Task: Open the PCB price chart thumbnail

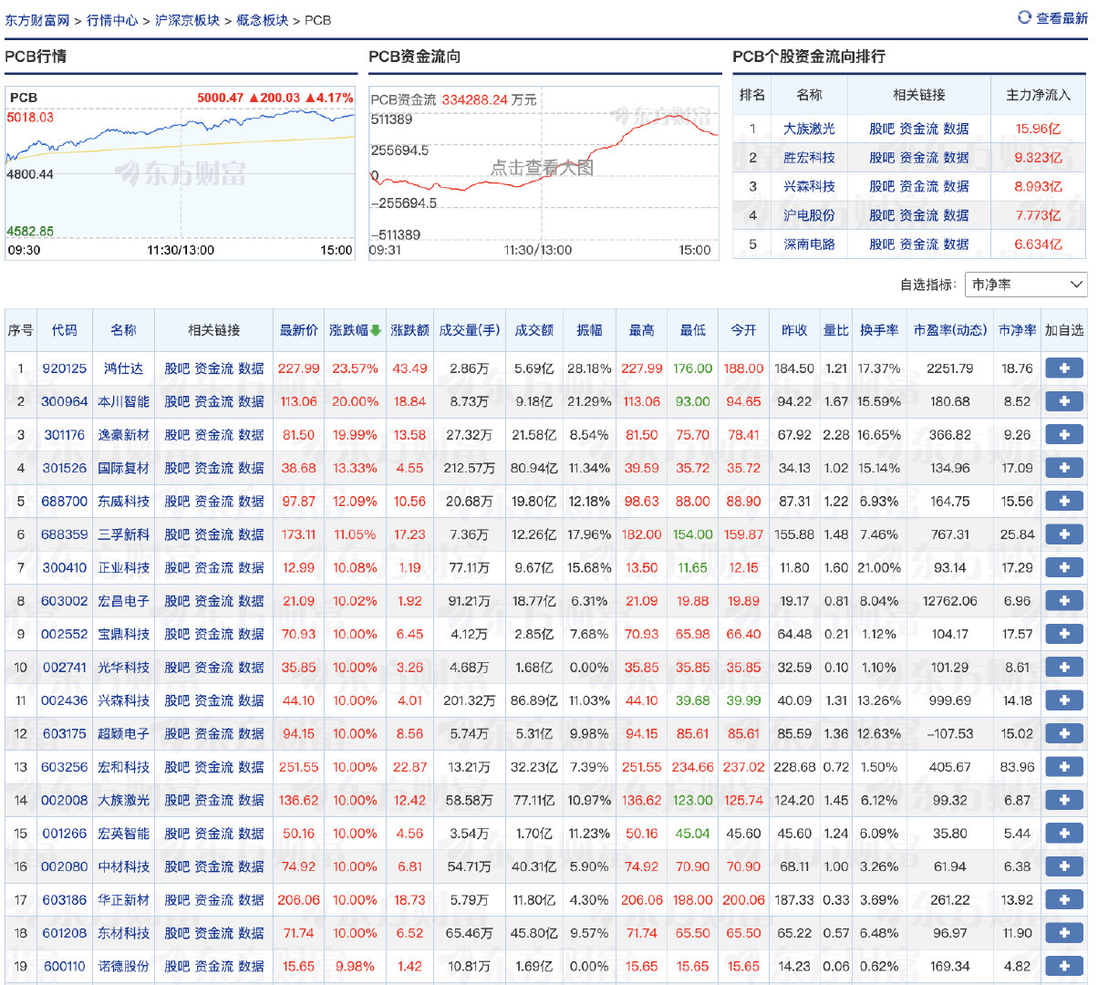Action: pyautogui.click(x=181, y=173)
